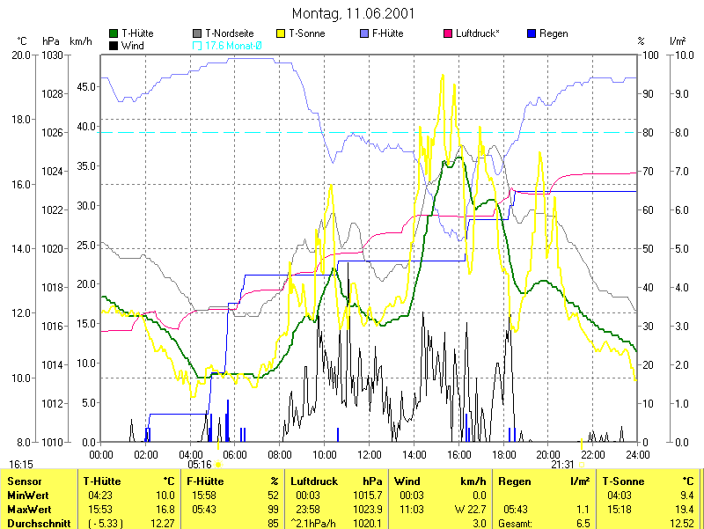The width and height of the screenshot is (704, 529).
Task: Click the T-Sonne max value 19.4
Action: [x=686, y=509]
